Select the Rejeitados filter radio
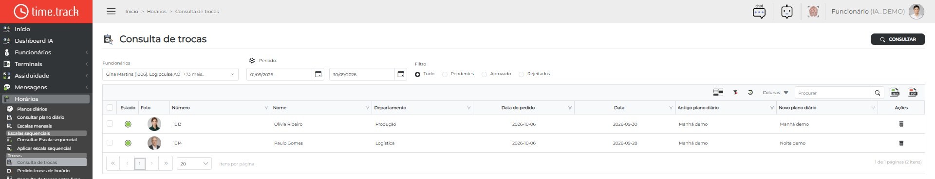Image resolution: width=935 pixels, height=179 pixels. [521, 74]
